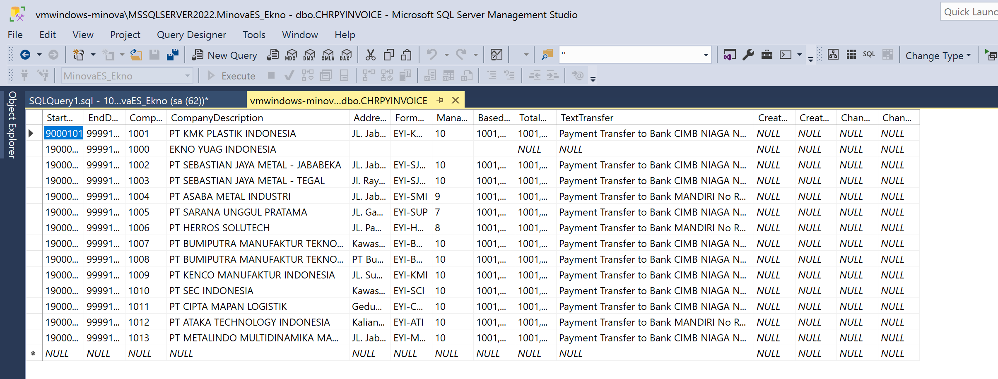
Task: Select cell 'PT CIPTA MAPAN LOGISTIK'
Action: (x=258, y=307)
